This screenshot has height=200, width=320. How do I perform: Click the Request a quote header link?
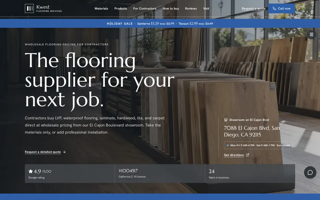pos(254,9)
